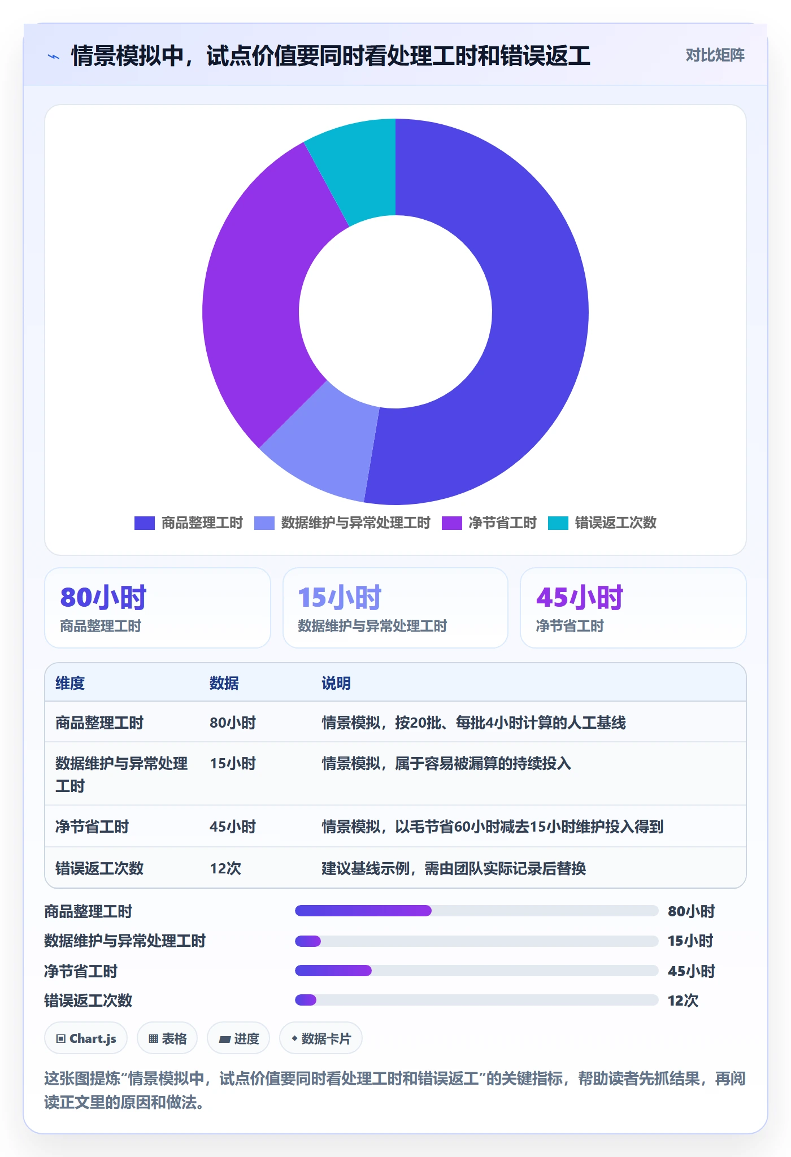Open the 45小时 data card
This screenshot has width=791, height=1157.
pyautogui.click(x=633, y=608)
